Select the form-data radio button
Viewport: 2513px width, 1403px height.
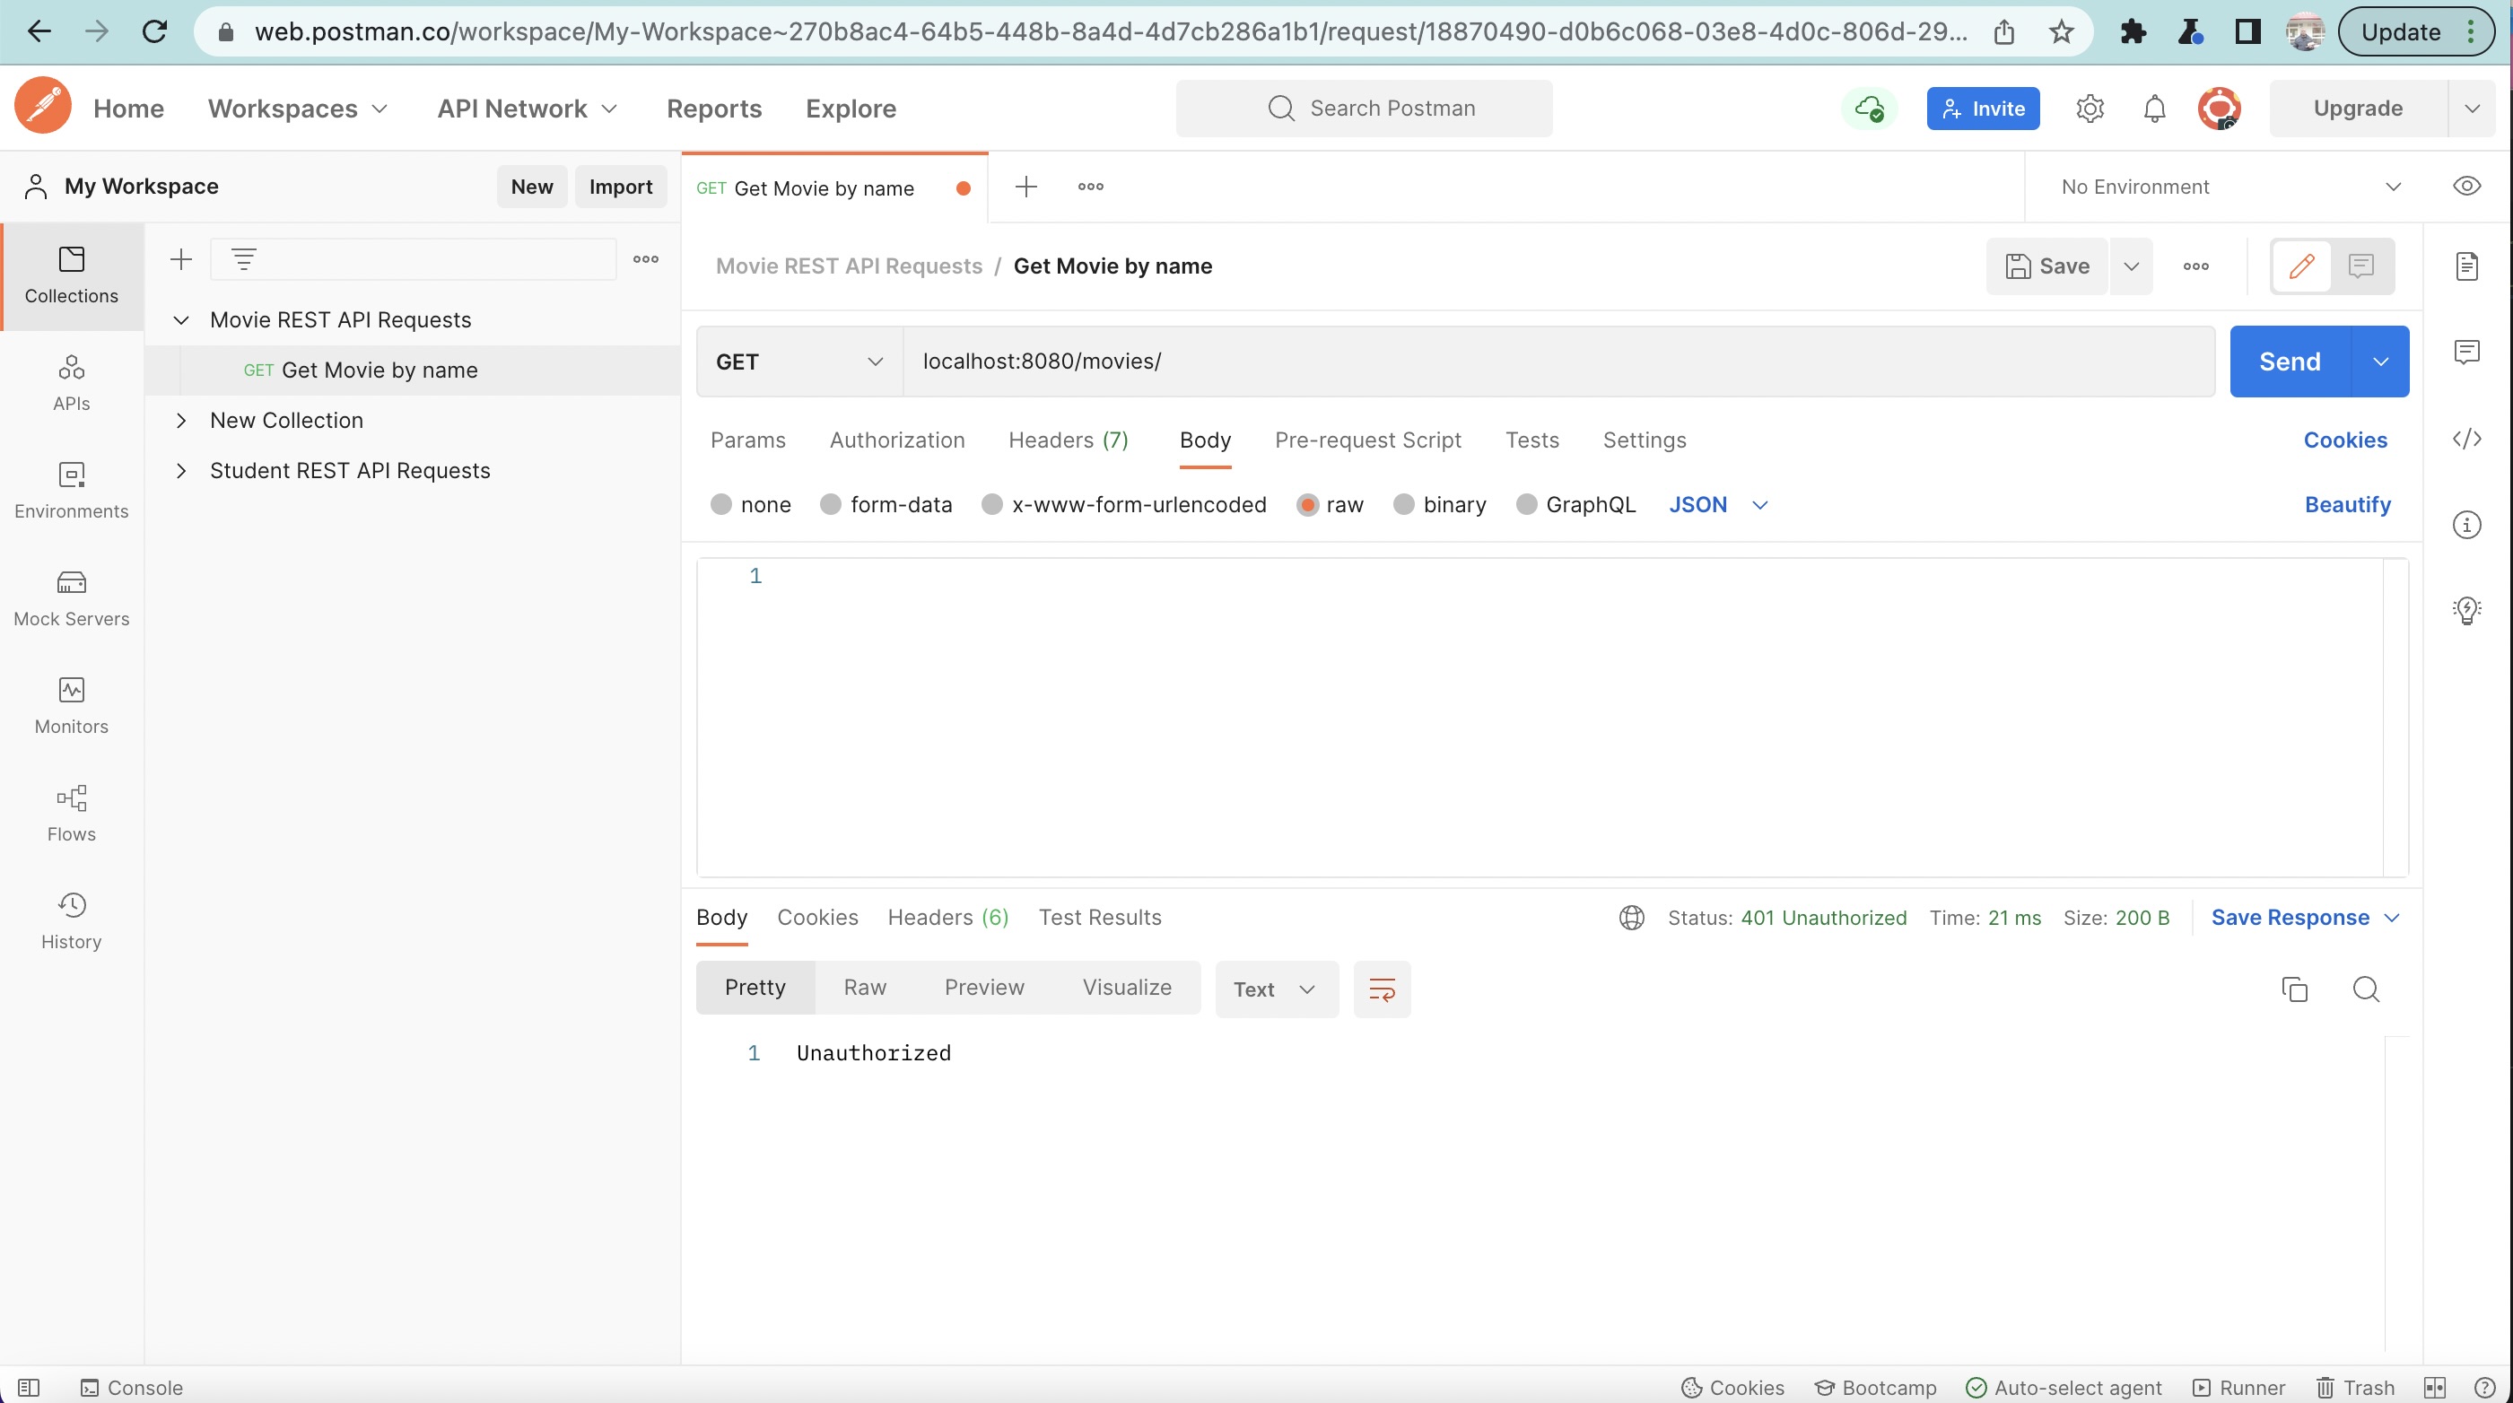click(x=830, y=504)
